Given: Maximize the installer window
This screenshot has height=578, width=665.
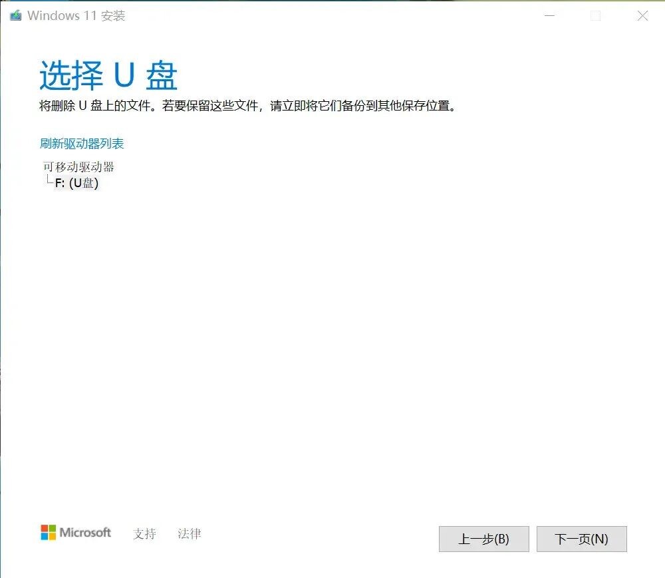Looking at the screenshot, I should (x=596, y=15).
